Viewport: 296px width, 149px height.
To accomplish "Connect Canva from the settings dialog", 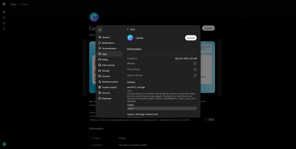I will (191, 38).
